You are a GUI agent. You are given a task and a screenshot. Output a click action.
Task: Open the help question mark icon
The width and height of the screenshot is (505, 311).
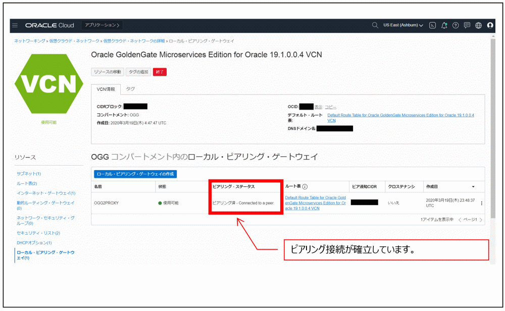456,25
